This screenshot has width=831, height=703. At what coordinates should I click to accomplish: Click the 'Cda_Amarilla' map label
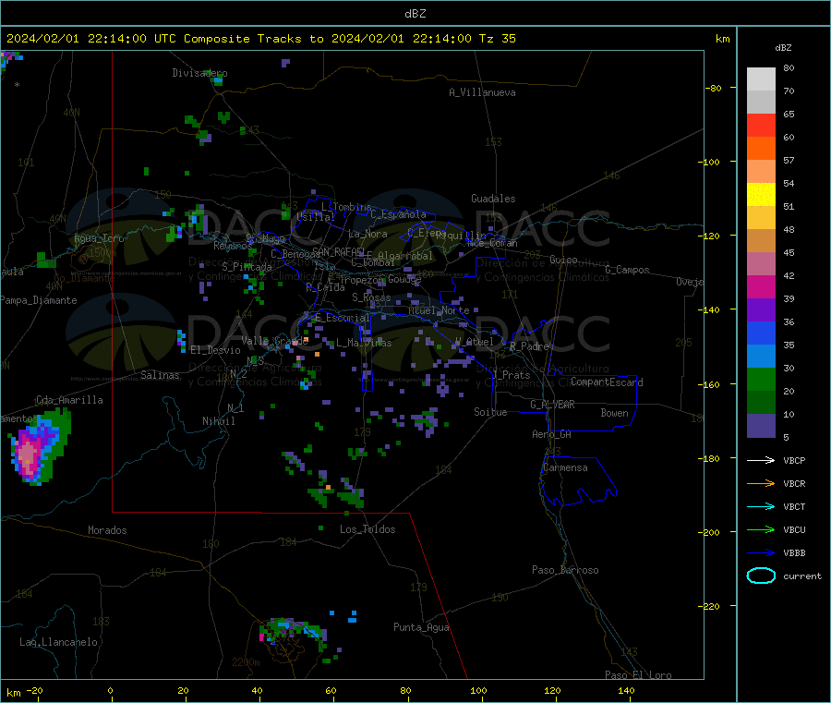pyautogui.click(x=69, y=400)
